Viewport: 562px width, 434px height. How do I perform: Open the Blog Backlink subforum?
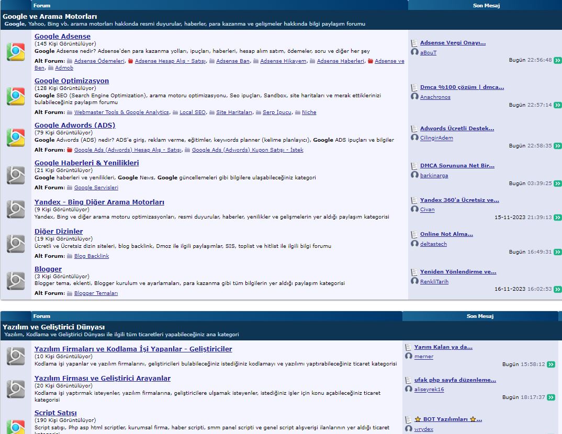(x=92, y=256)
